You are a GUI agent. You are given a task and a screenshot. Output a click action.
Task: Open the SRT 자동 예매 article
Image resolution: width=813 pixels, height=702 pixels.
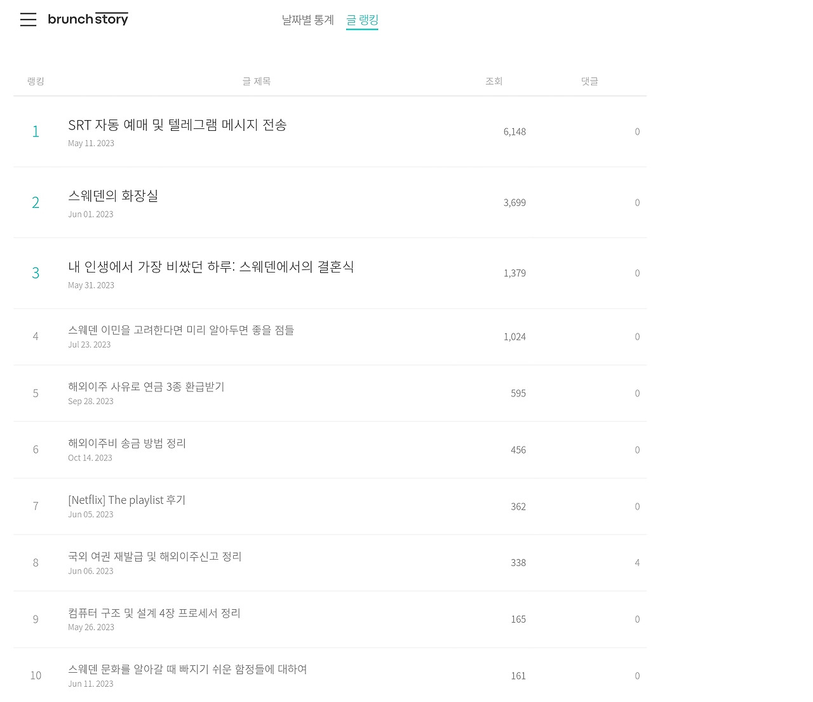(177, 125)
